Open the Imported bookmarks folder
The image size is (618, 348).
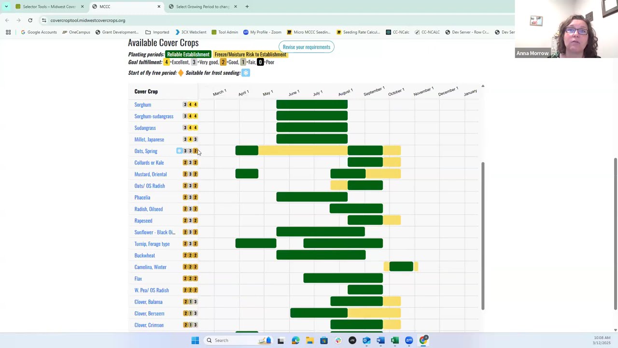[157, 32]
